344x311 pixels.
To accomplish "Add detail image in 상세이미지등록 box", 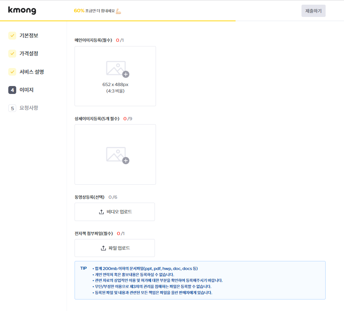I will (115, 154).
